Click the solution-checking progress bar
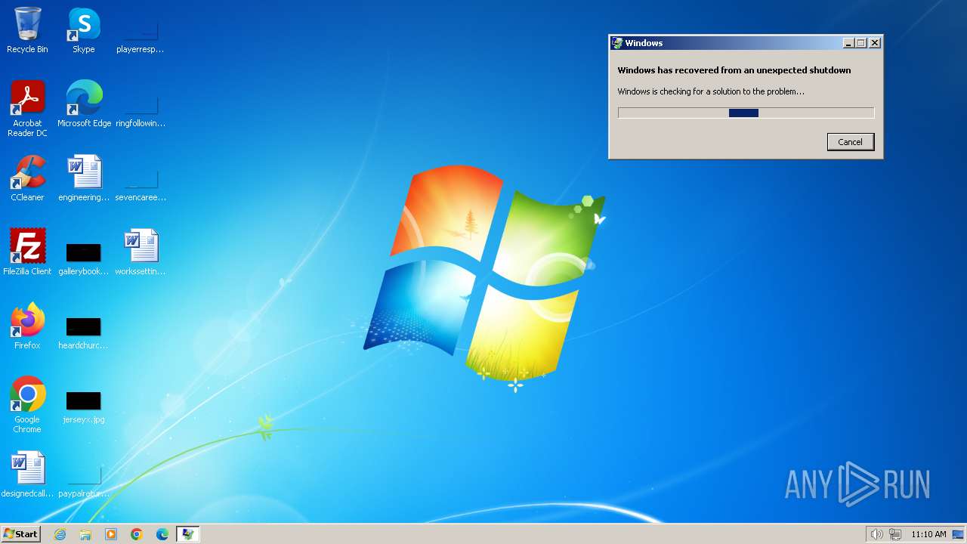 pyautogui.click(x=746, y=113)
